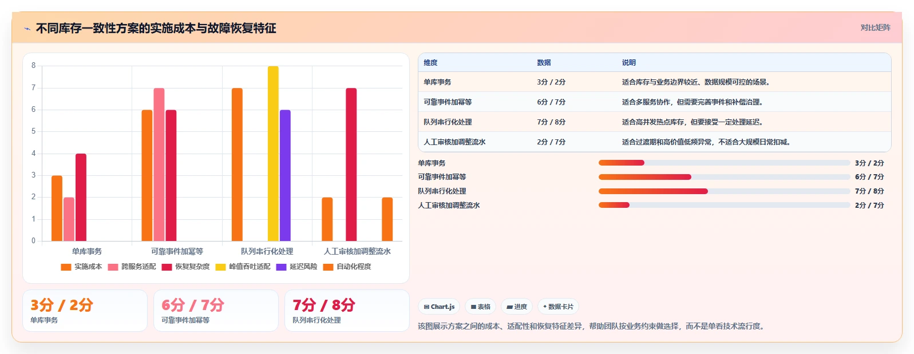Click the 单库事务 progress bar

click(x=724, y=163)
